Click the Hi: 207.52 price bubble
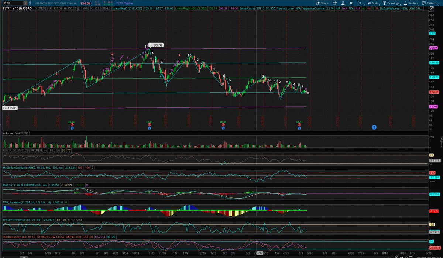The height and width of the screenshot is (258, 443). pos(156,45)
